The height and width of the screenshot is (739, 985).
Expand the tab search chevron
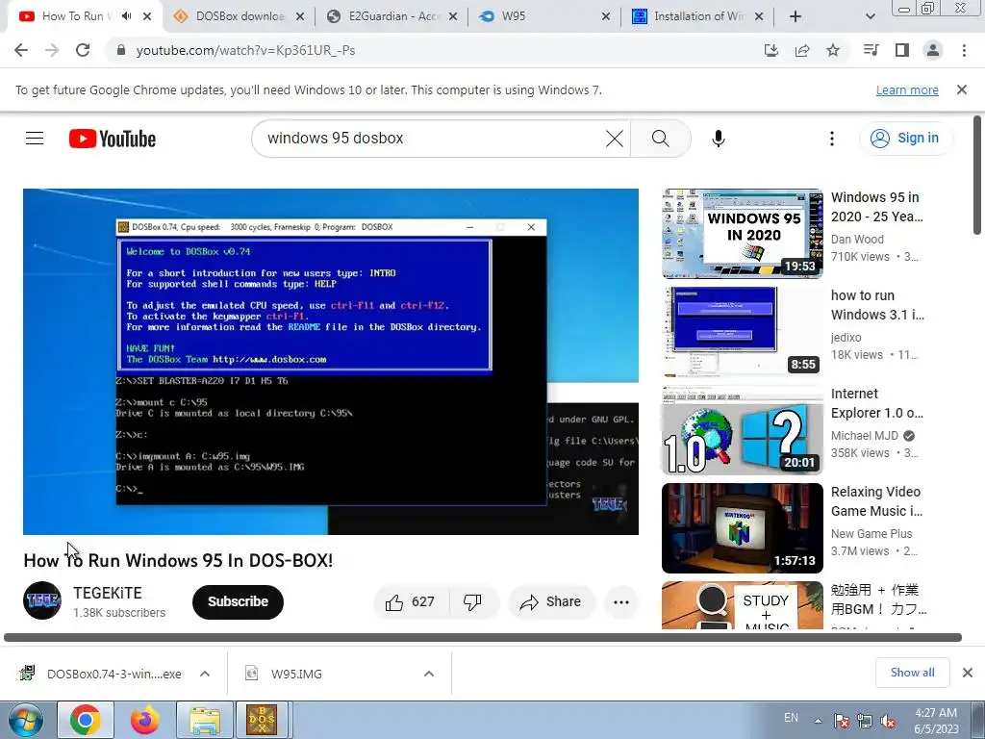click(870, 16)
